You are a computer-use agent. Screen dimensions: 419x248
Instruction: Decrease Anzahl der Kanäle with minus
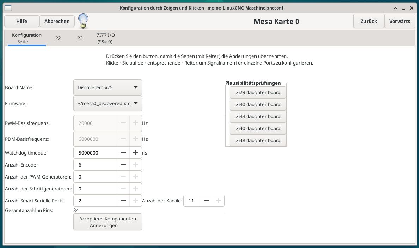coord(206,201)
